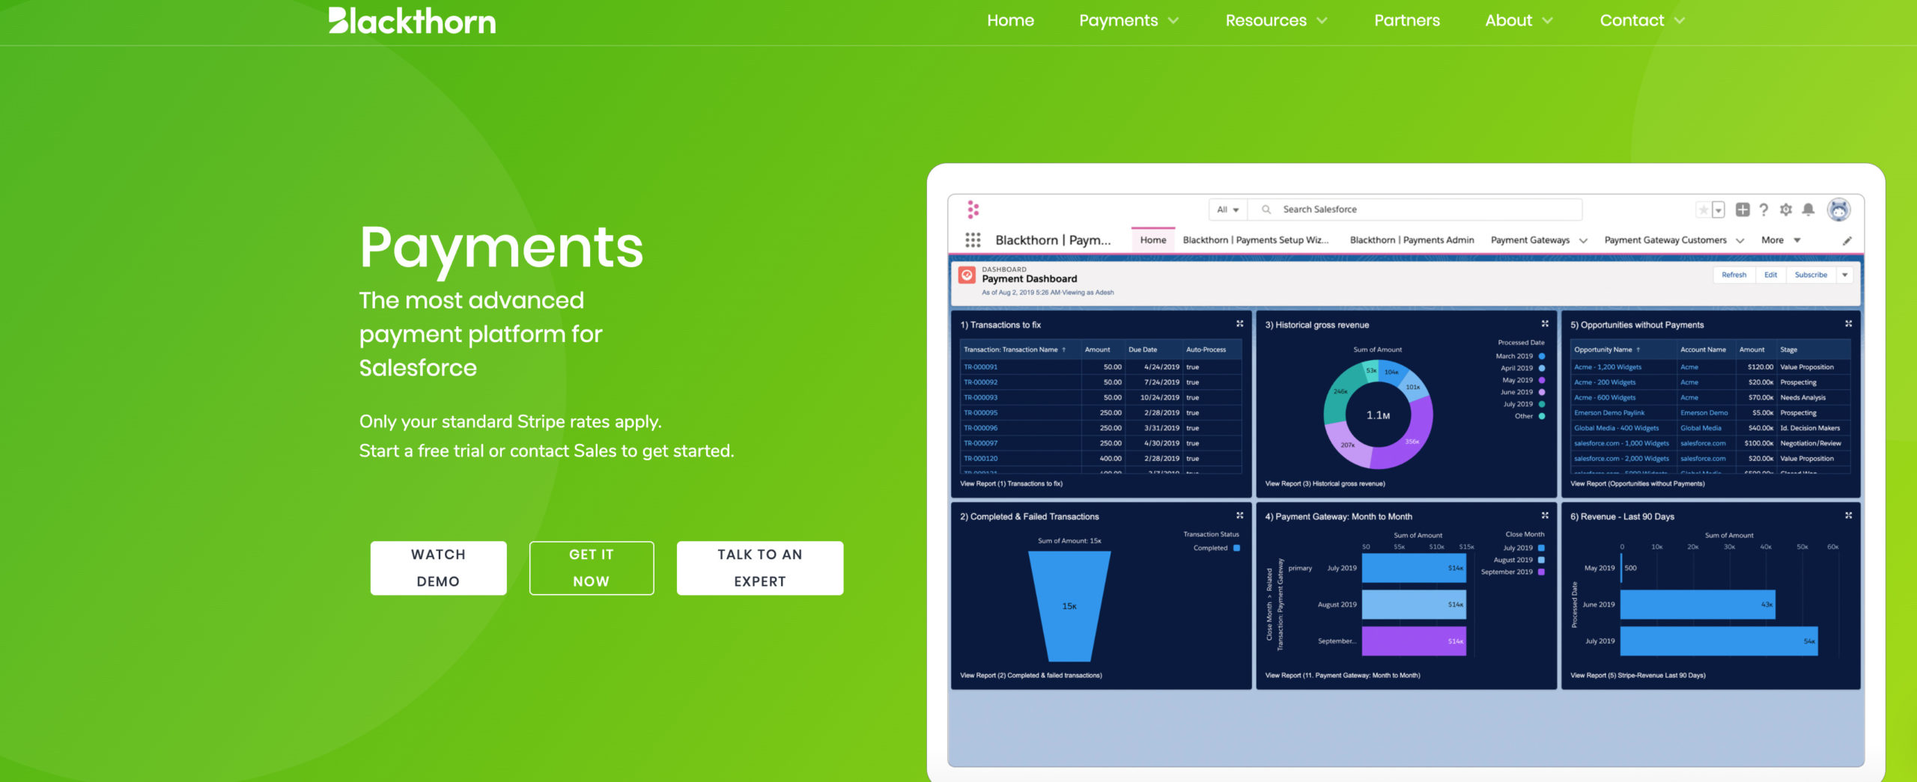Click the help question mark icon
Screen dimensions: 1917x782
tap(1764, 210)
